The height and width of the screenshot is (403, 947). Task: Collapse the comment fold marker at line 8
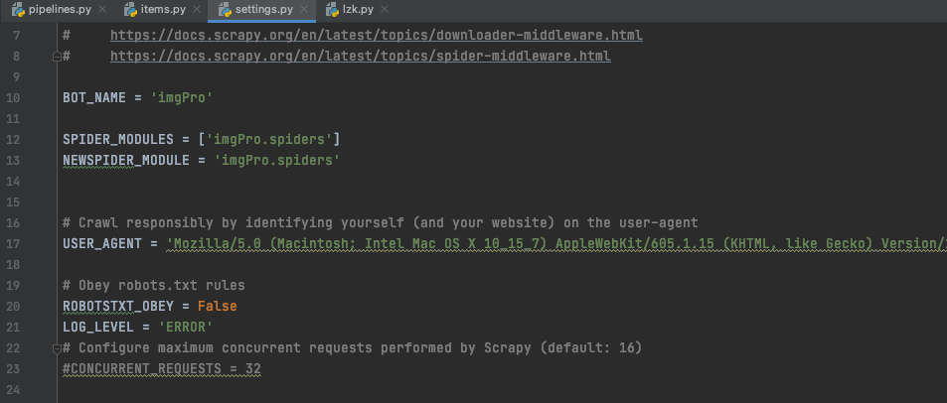pyautogui.click(x=57, y=57)
